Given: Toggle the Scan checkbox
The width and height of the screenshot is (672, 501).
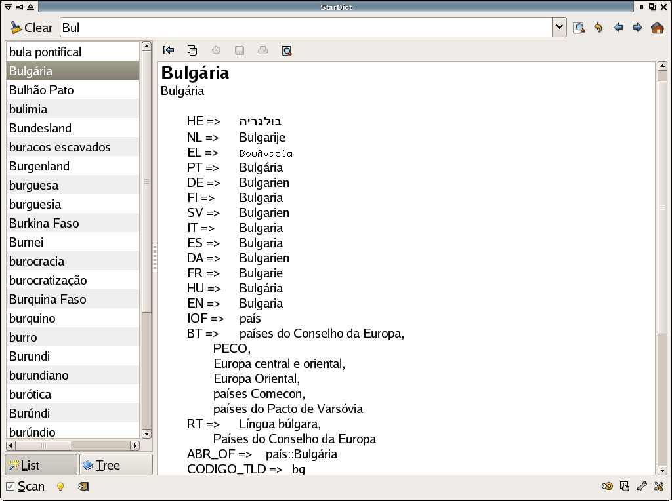Looking at the screenshot, I should point(10,487).
